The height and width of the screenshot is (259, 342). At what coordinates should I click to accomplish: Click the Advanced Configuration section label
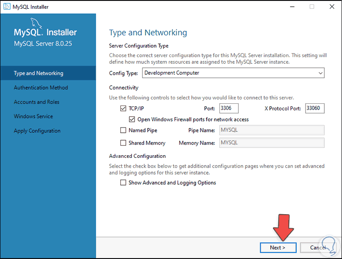click(138, 156)
